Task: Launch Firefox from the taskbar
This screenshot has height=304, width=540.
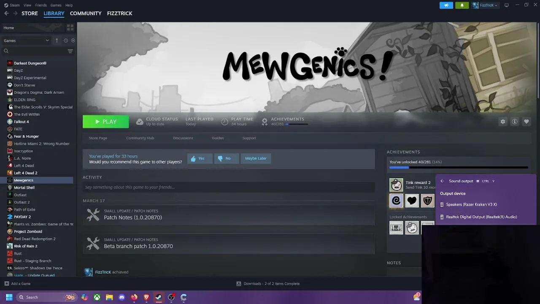Action: click(134, 297)
